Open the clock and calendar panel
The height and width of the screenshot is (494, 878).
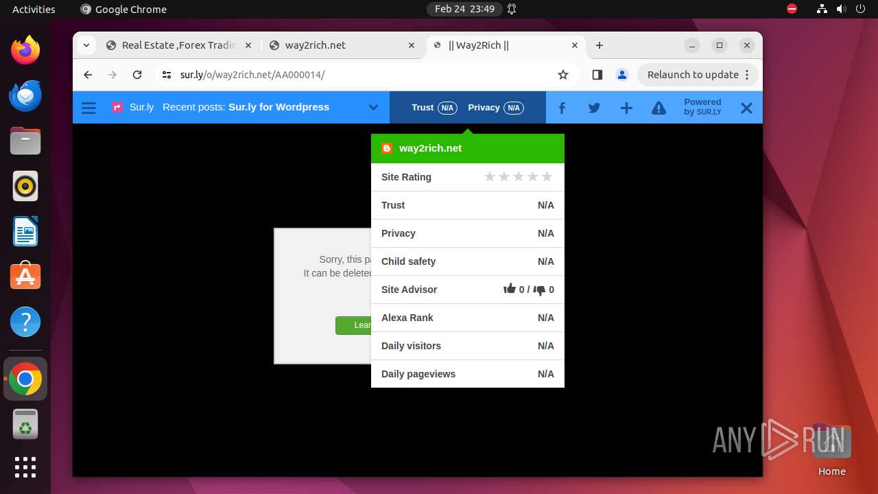[x=464, y=9]
